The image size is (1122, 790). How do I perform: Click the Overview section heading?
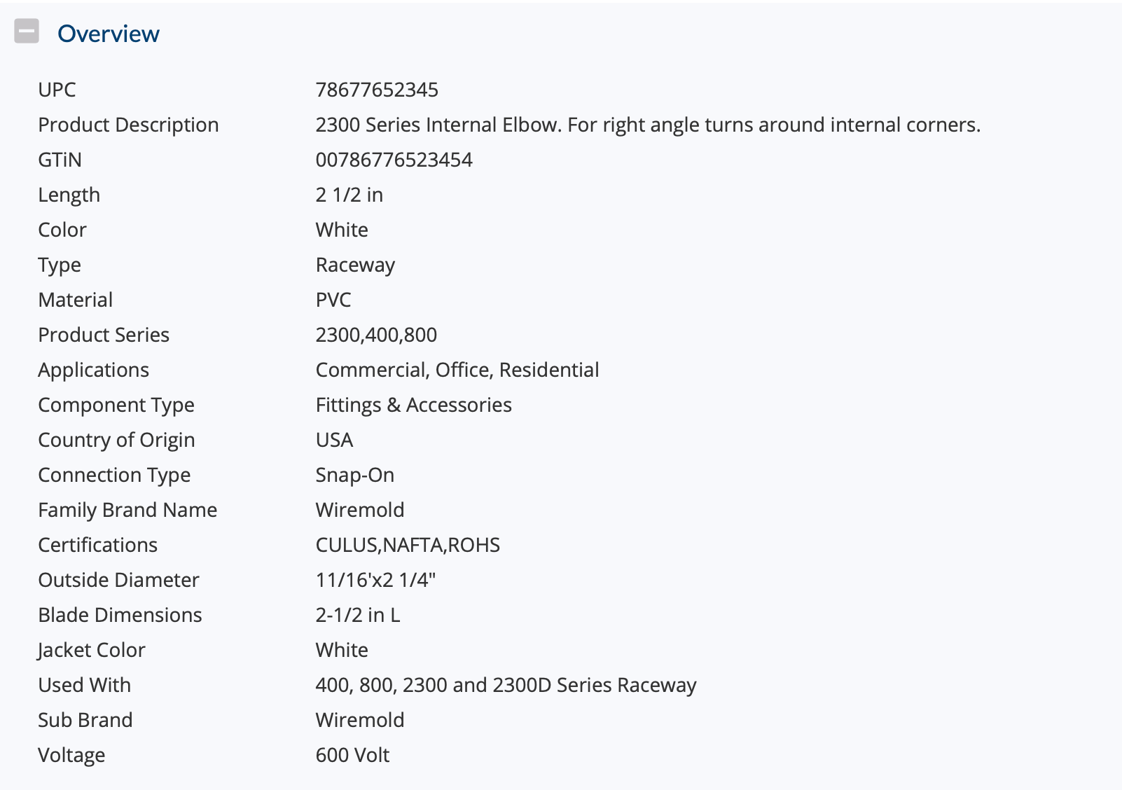[x=109, y=34]
